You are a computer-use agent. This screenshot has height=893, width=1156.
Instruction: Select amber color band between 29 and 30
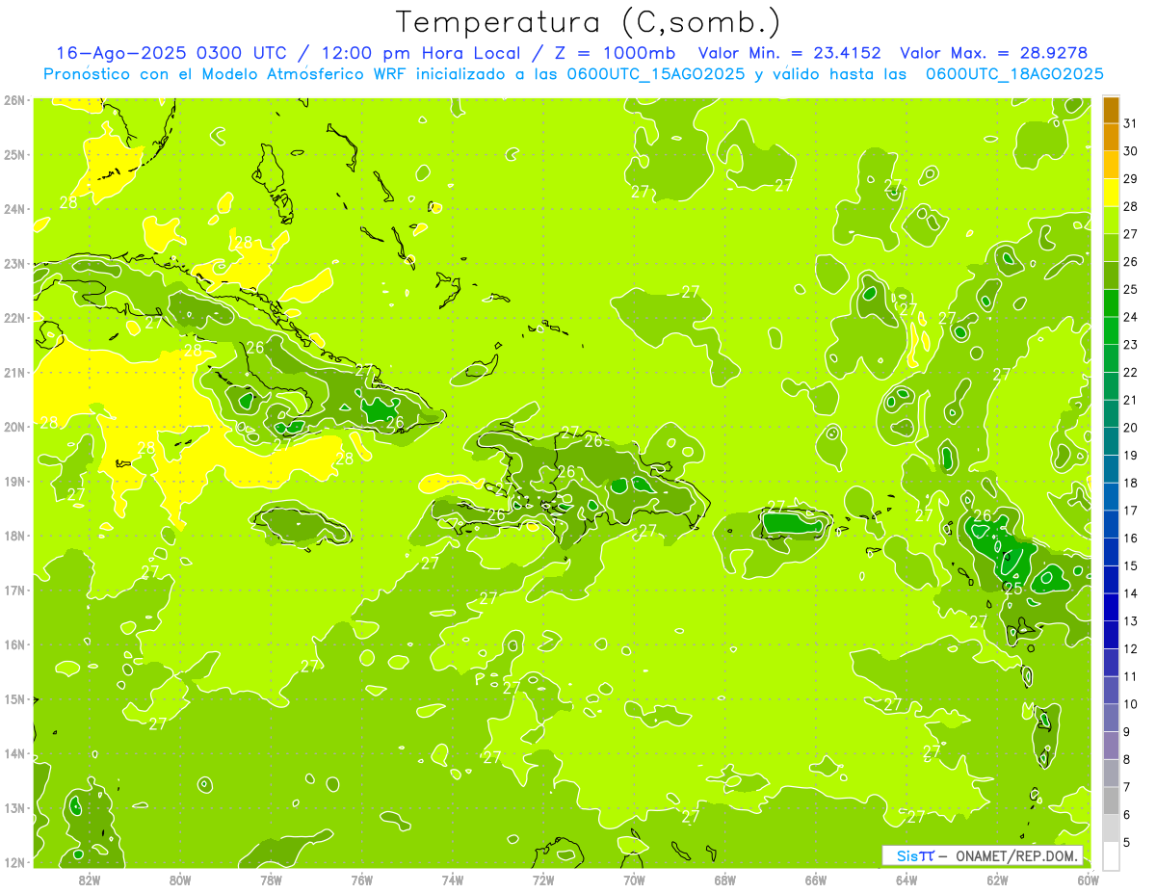point(1111,166)
